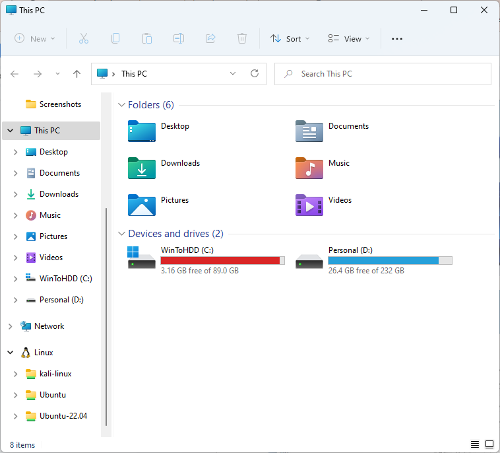The height and width of the screenshot is (453, 500).
Task: Open the Sort dropdown menu
Action: pos(290,38)
